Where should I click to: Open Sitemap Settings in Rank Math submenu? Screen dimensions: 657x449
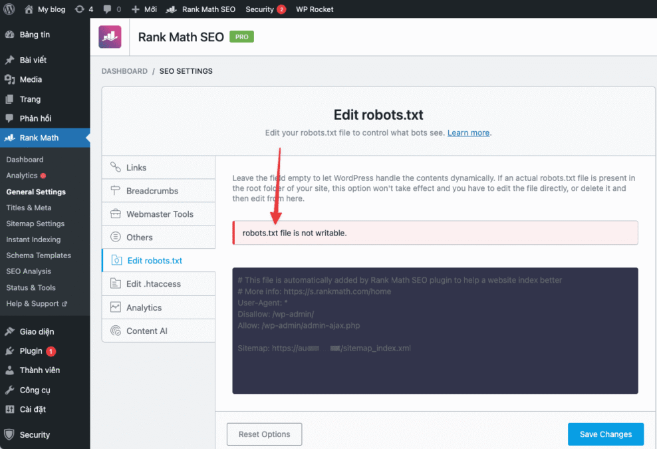35,224
